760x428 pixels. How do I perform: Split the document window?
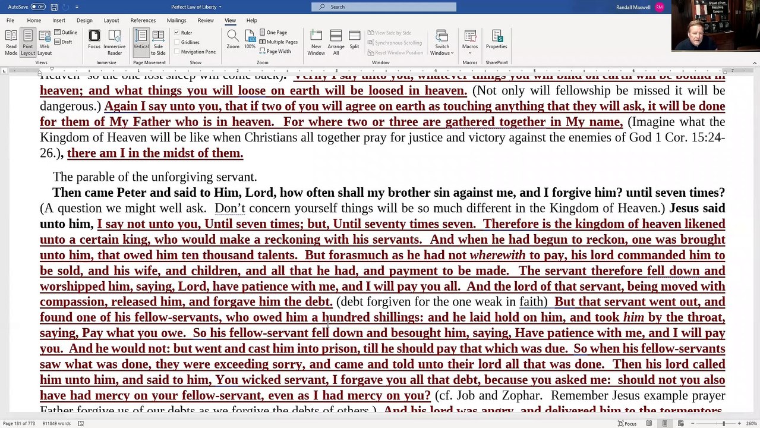pyautogui.click(x=354, y=40)
